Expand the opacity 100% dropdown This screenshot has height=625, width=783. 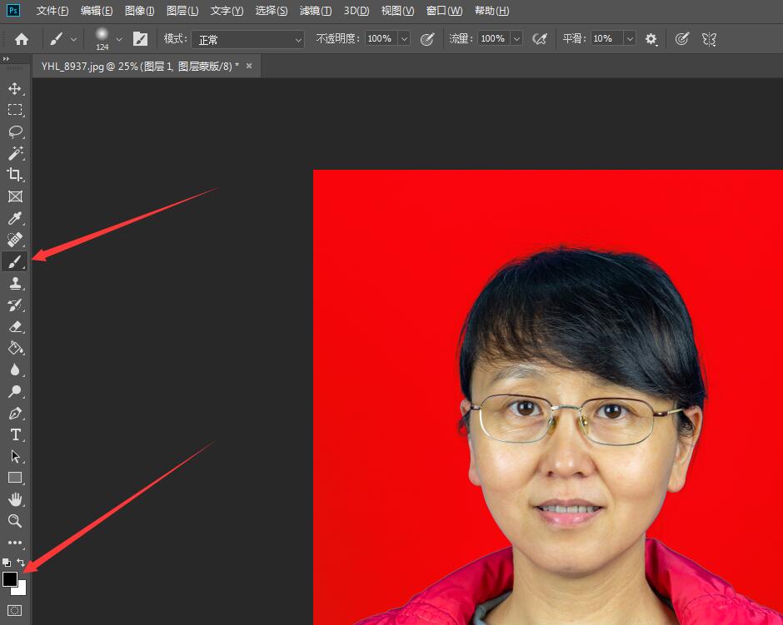(405, 38)
